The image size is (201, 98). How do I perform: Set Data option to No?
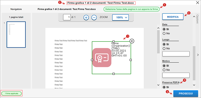click(x=164, y=33)
